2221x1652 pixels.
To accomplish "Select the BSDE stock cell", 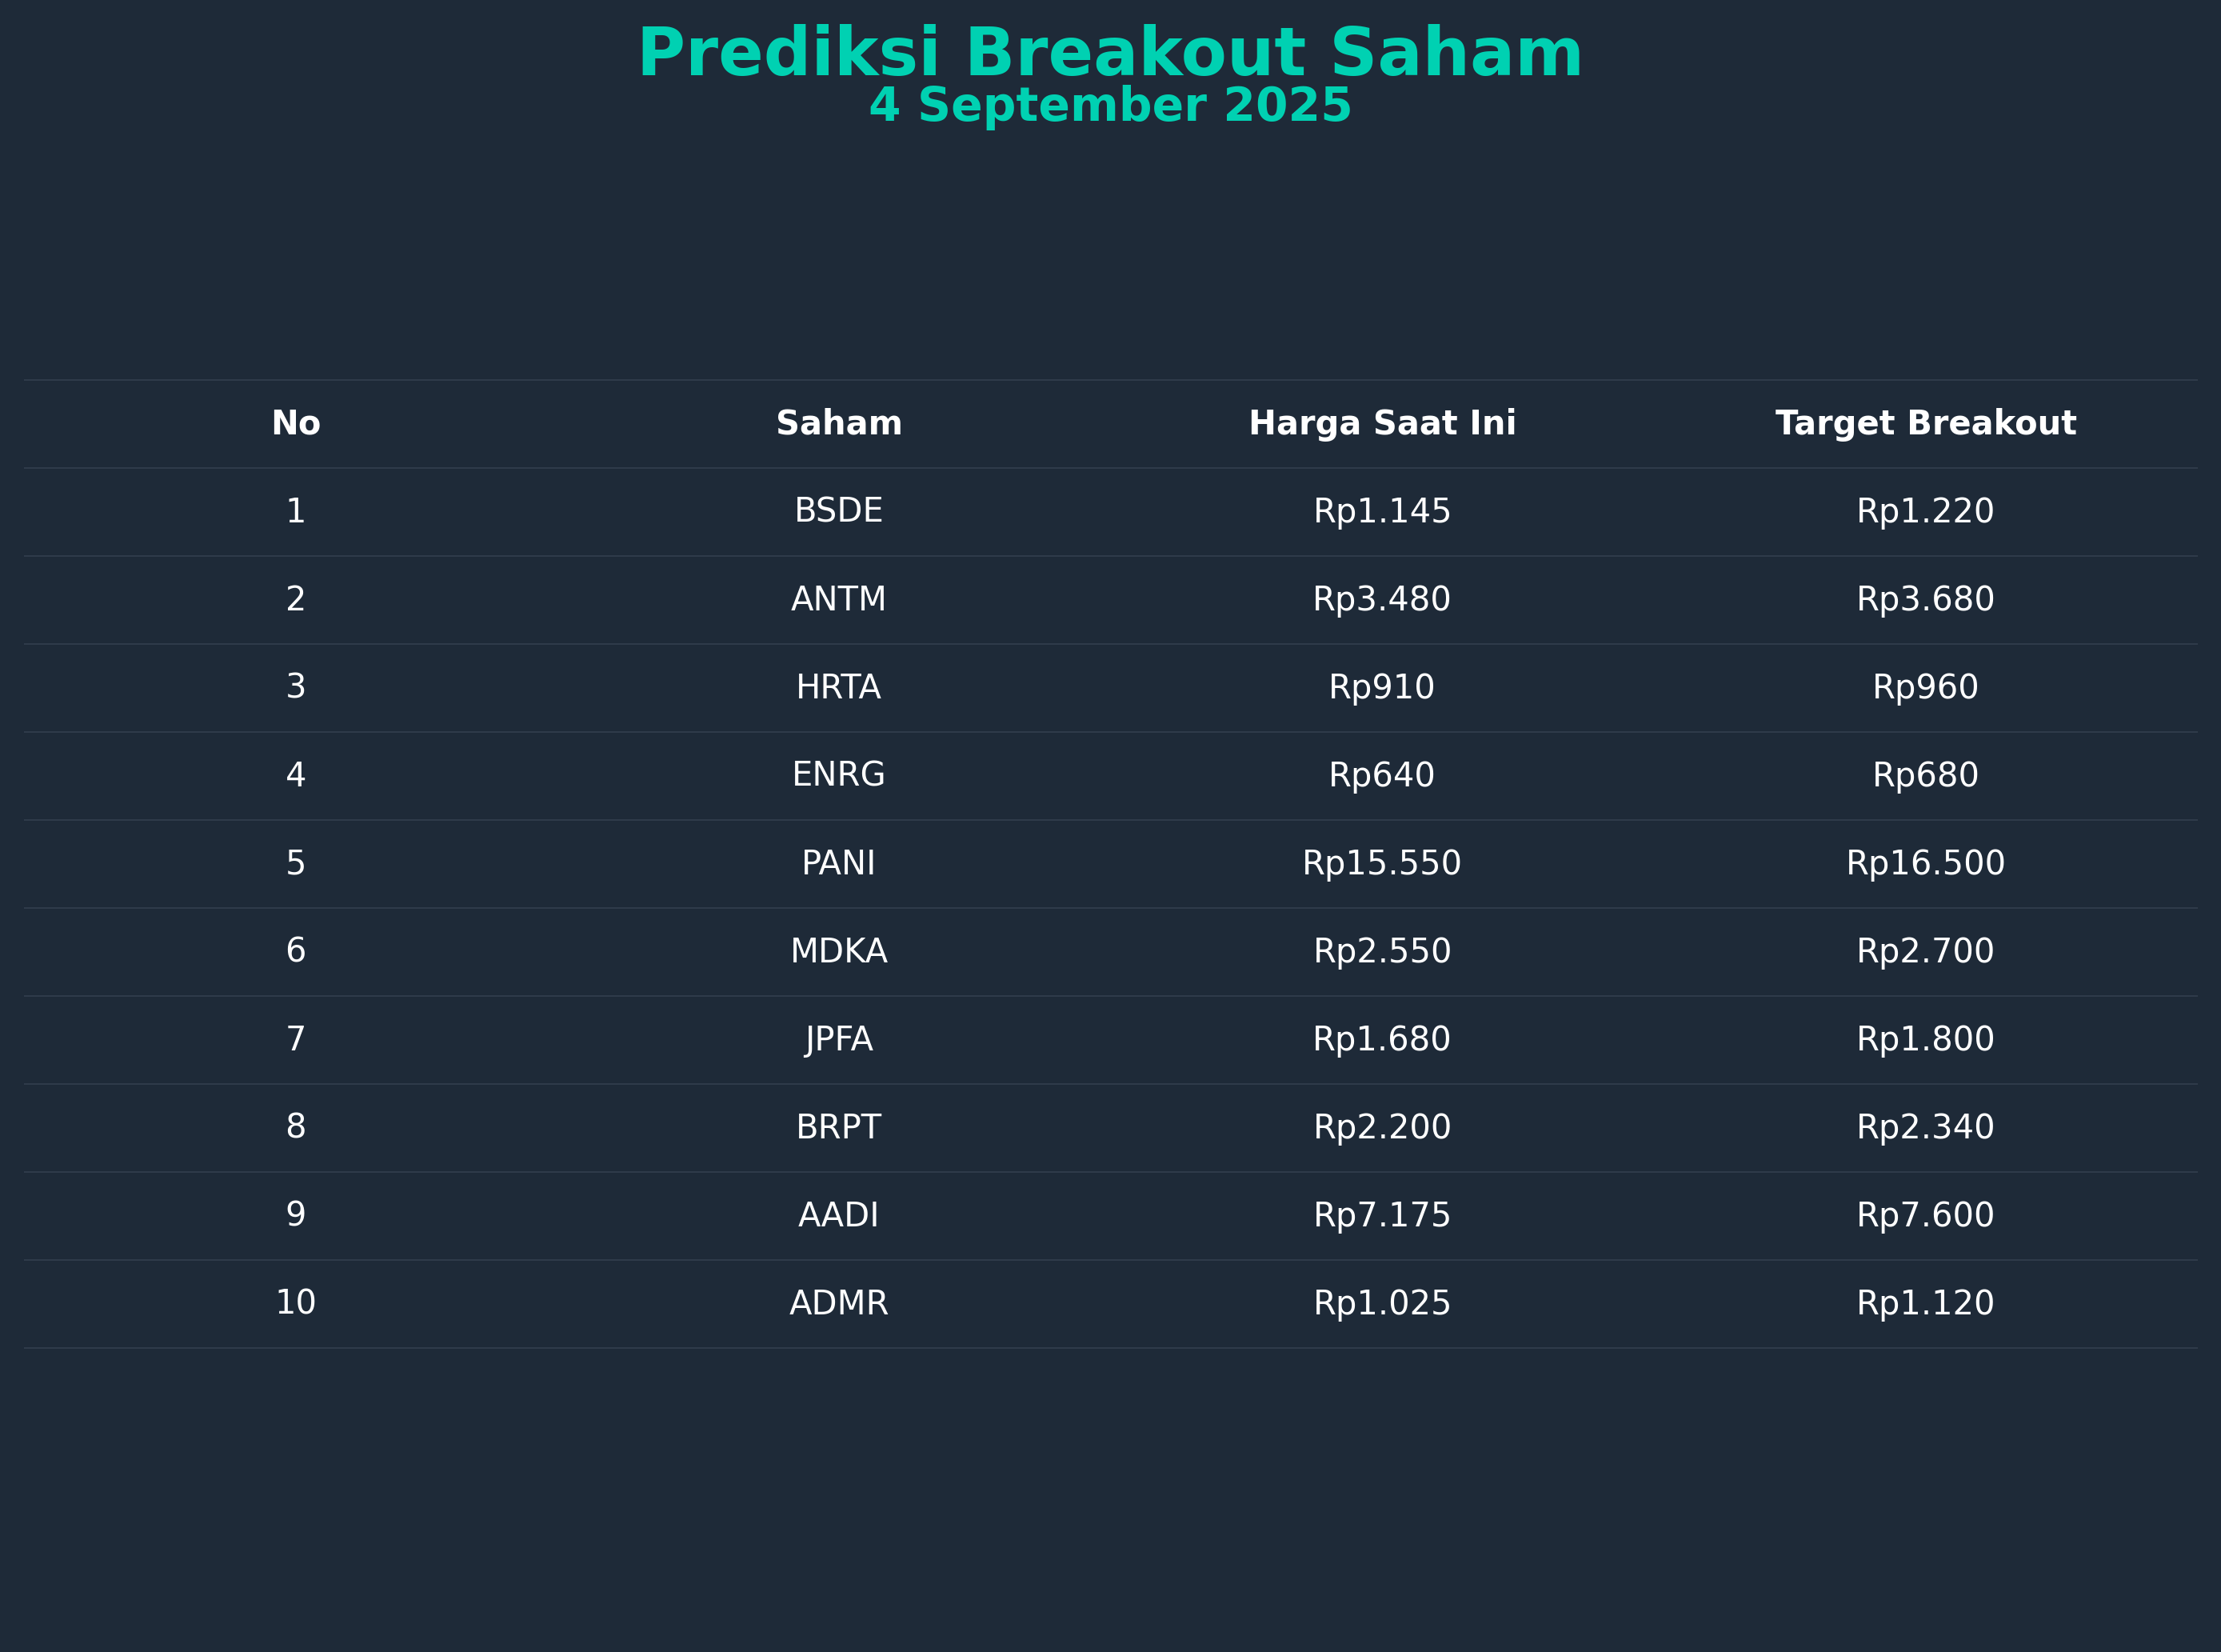I will 839,511.
